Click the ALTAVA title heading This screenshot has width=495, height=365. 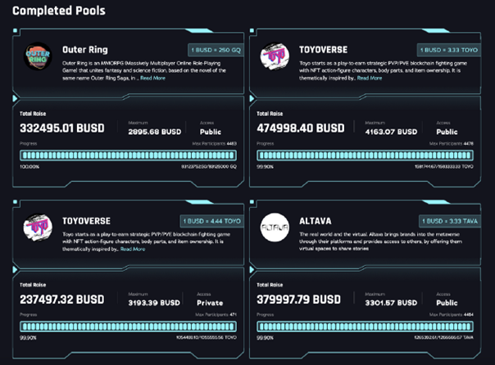316,221
